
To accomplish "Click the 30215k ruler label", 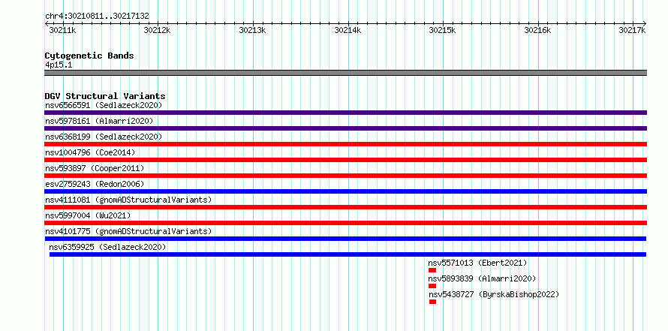I will 442,30.
